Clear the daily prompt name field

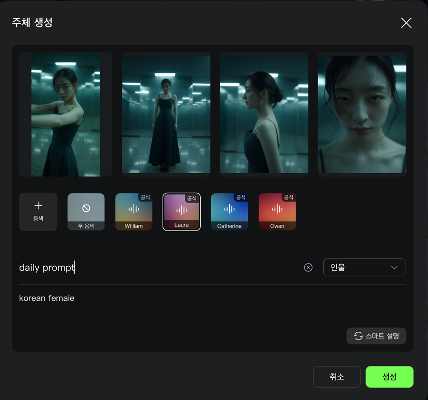pos(308,267)
